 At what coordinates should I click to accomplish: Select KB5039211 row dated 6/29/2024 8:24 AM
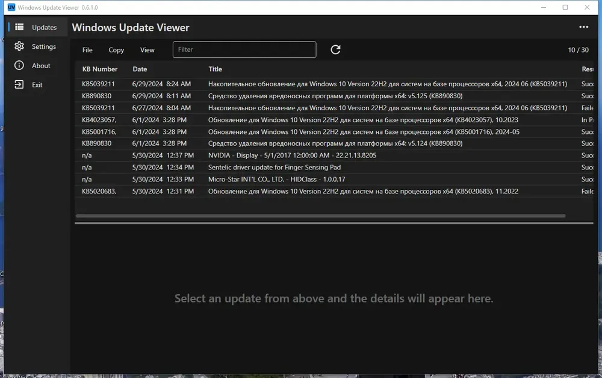click(x=334, y=84)
